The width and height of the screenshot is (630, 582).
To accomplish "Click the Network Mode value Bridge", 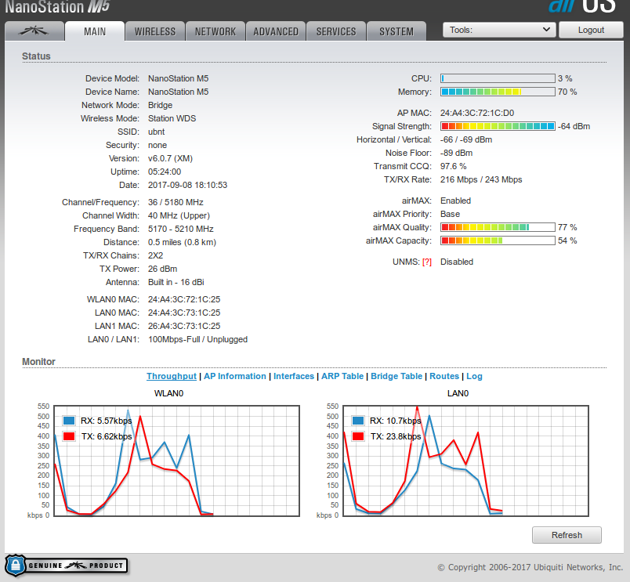I will [x=161, y=105].
